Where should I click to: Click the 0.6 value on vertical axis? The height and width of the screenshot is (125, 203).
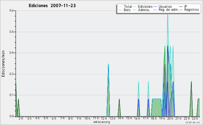point(12,10)
